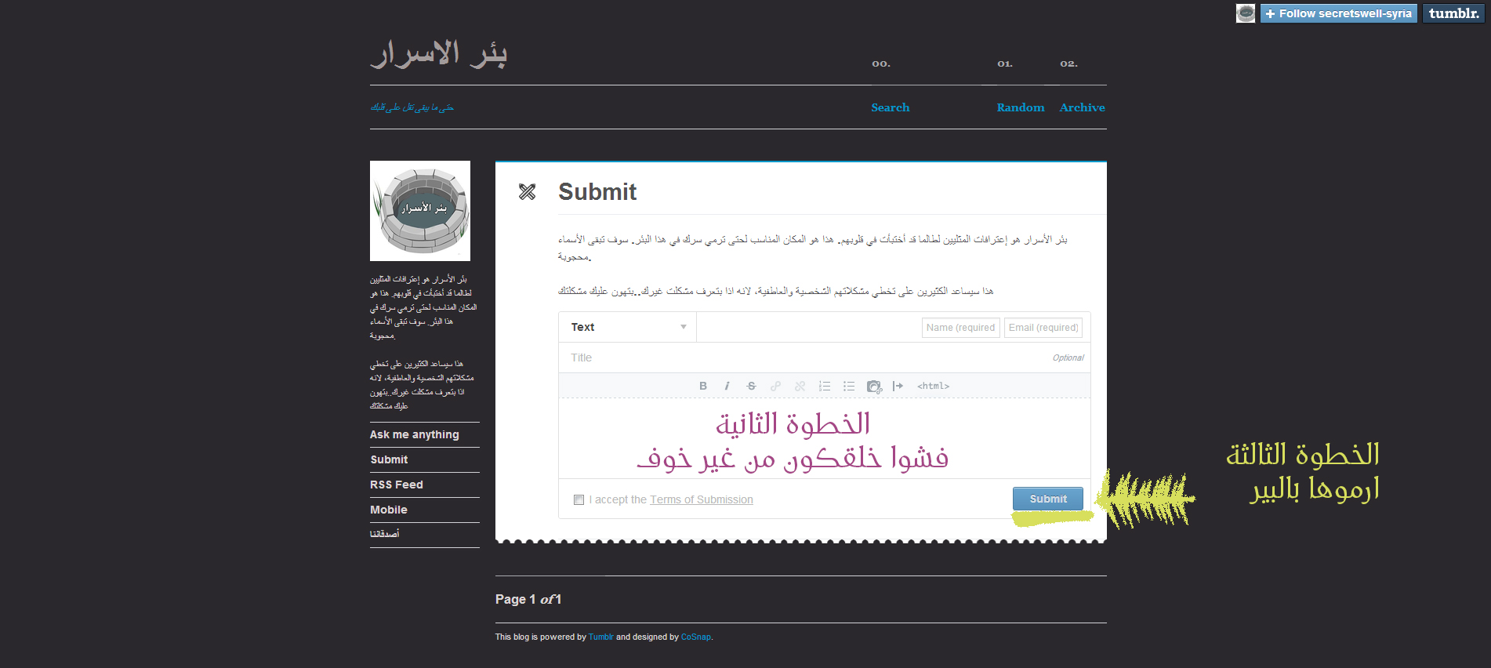The height and width of the screenshot is (668, 1491).
Task: Click the Name required field
Action: point(960,328)
